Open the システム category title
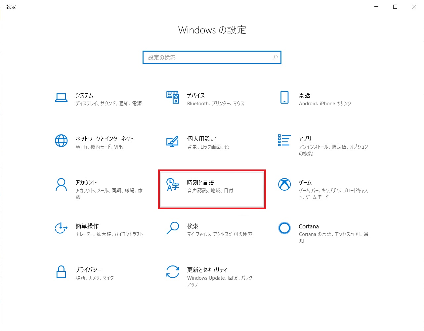The height and width of the screenshot is (331, 424). click(84, 95)
